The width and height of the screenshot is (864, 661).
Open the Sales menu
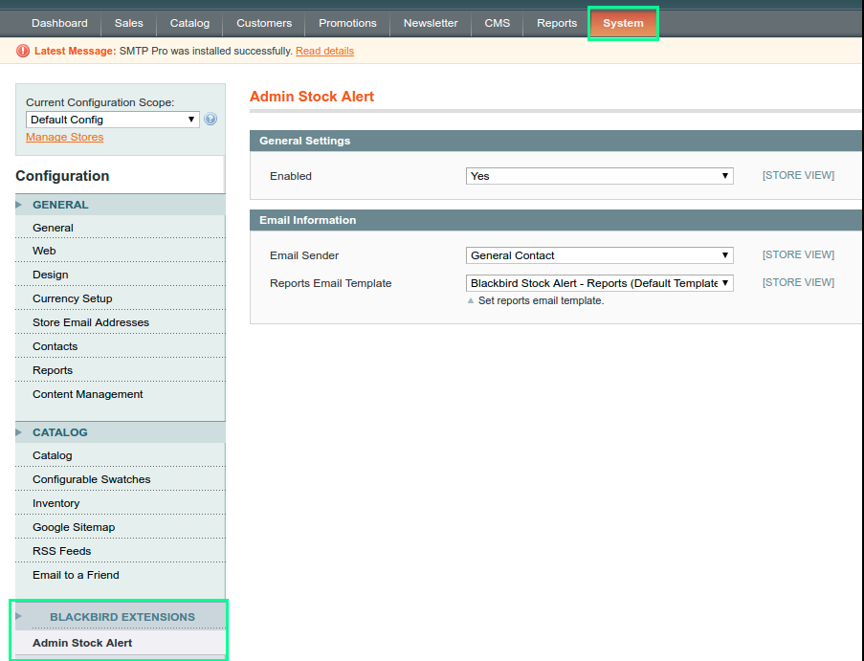point(129,23)
